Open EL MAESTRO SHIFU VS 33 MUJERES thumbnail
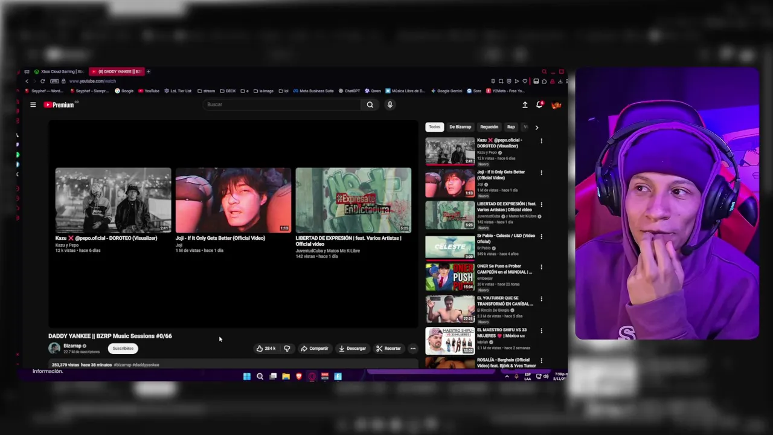Image resolution: width=773 pixels, height=435 pixels. click(450, 341)
